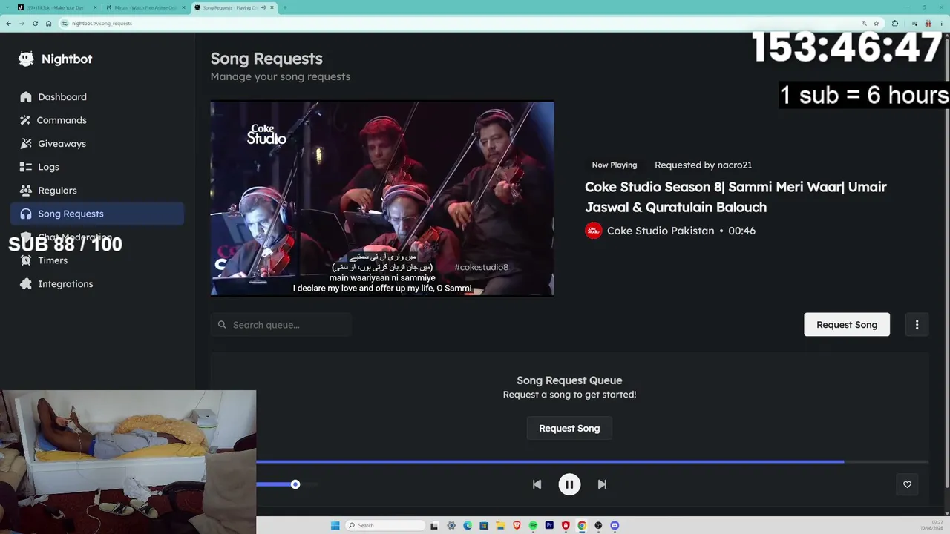Adjust the volume slider handle
The height and width of the screenshot is (534, 950).
click(x=295, y=484)
